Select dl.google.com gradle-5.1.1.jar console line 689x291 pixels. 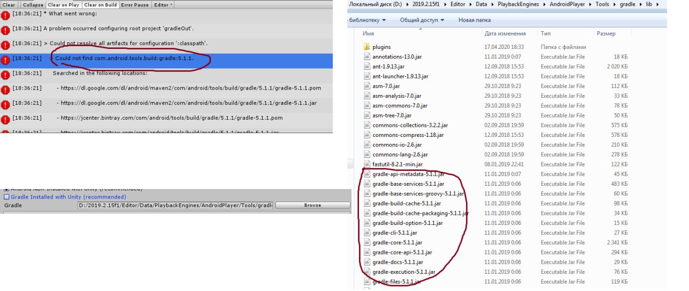tap(166, 103)
